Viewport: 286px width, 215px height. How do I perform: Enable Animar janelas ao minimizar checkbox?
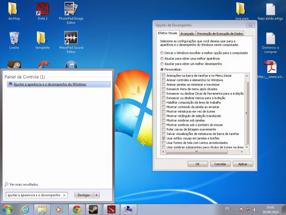tap(164, 85)
